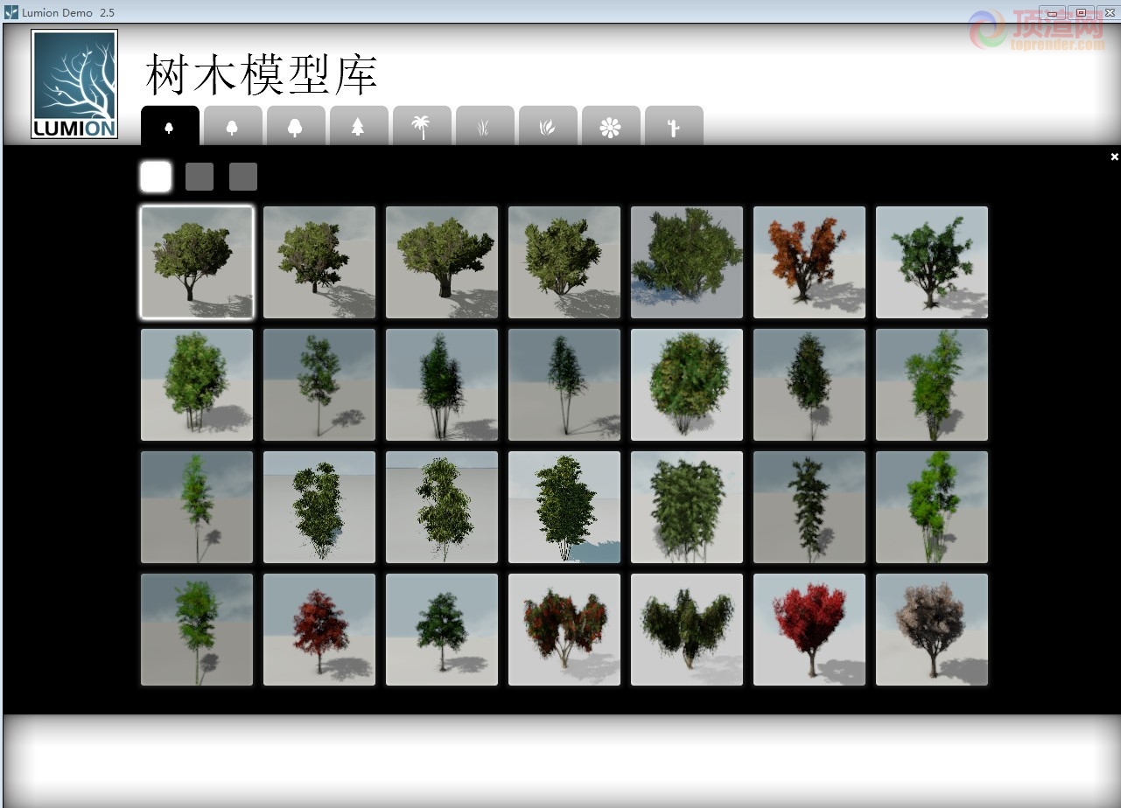Select the dark multi-trunk tree, third in second row
The image size is (1121, 808).
tap(442, 385)
